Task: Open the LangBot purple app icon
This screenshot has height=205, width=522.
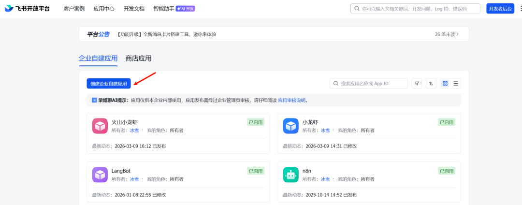Action: click(100, 175)
